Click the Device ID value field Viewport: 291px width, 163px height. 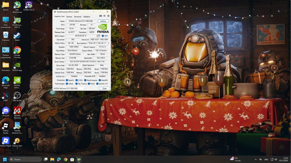(x=99, y=39)
